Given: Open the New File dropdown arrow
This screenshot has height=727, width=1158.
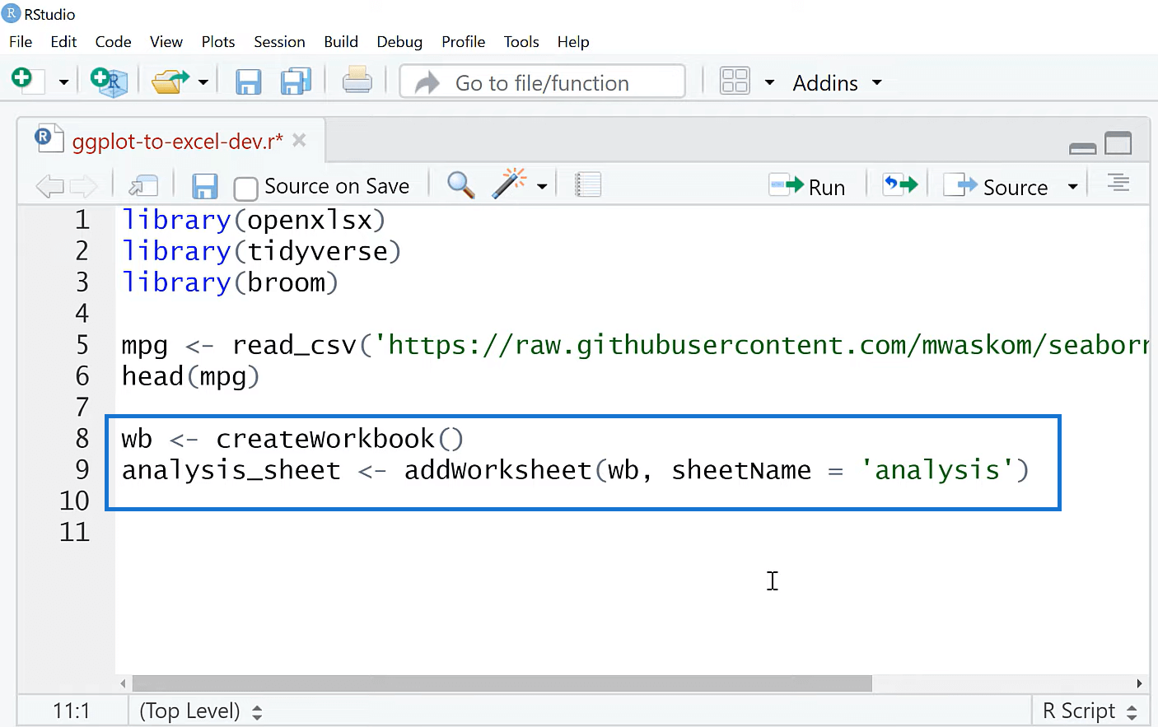Looking at the screenshot, I should pyautogui.click(x=63, y=82).
